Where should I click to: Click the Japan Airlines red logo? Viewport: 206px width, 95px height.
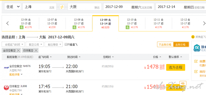pyautogui.click(x=6, y=87)
